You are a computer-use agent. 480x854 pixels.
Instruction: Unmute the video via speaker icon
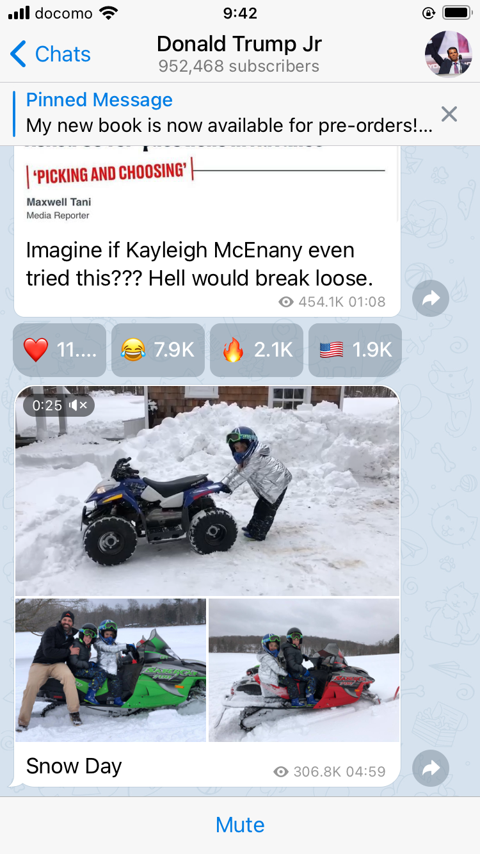tap(79, 405)
